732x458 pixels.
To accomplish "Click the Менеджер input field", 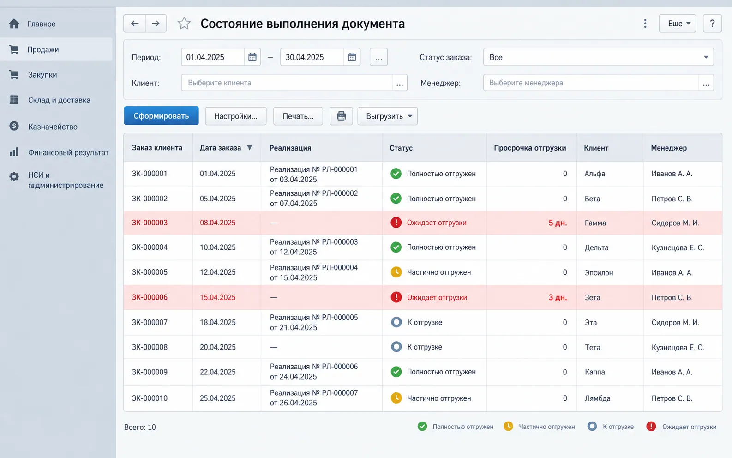I will [x=591, y=83].
